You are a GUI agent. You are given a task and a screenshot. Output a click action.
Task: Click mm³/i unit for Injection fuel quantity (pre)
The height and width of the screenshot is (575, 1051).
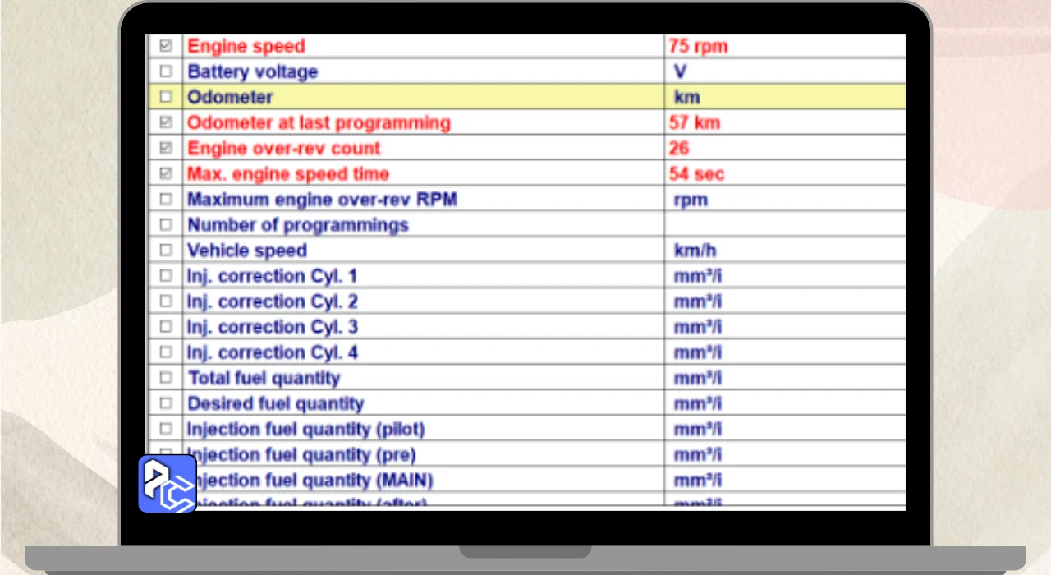pyautogui.click(x=698, y=453)
